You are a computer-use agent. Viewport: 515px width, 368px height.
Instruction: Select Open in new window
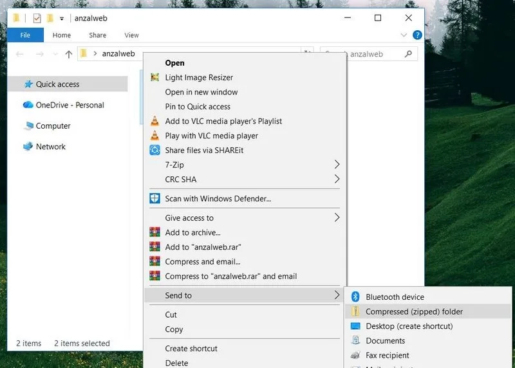tap(245, 92)
